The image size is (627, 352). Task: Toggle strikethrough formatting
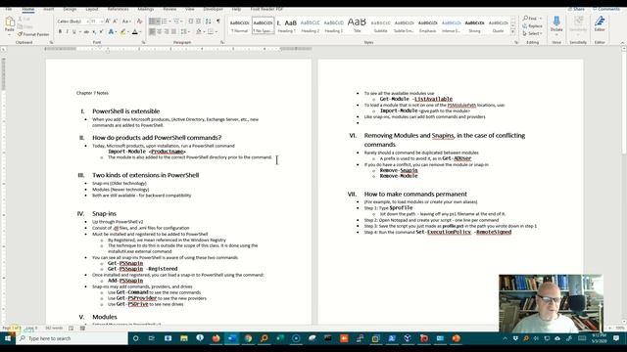(86, 32)
